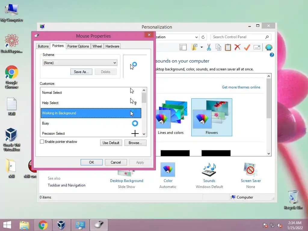Click the Action Center flag tray icon
Image resolution: width=308 pixels, height=231 pixels.
point(265,225)
